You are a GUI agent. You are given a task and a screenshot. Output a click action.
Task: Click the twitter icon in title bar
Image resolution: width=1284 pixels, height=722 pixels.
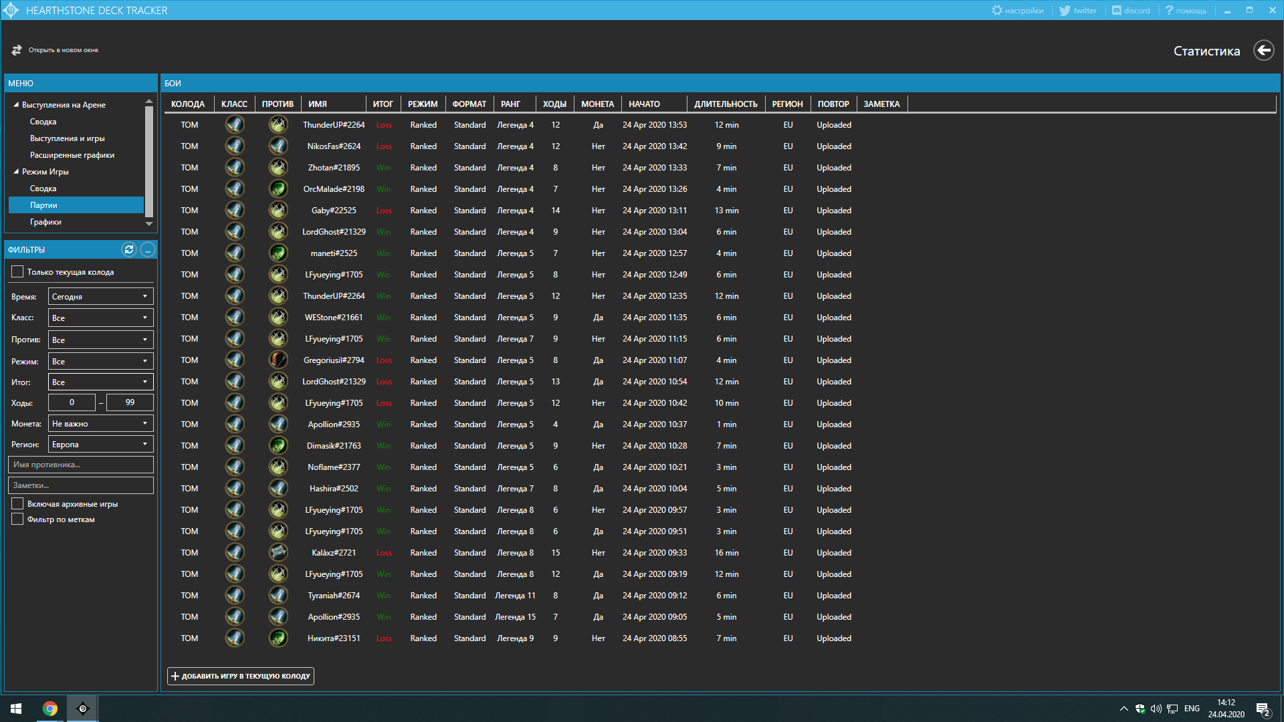click(x=1065, y=11)
